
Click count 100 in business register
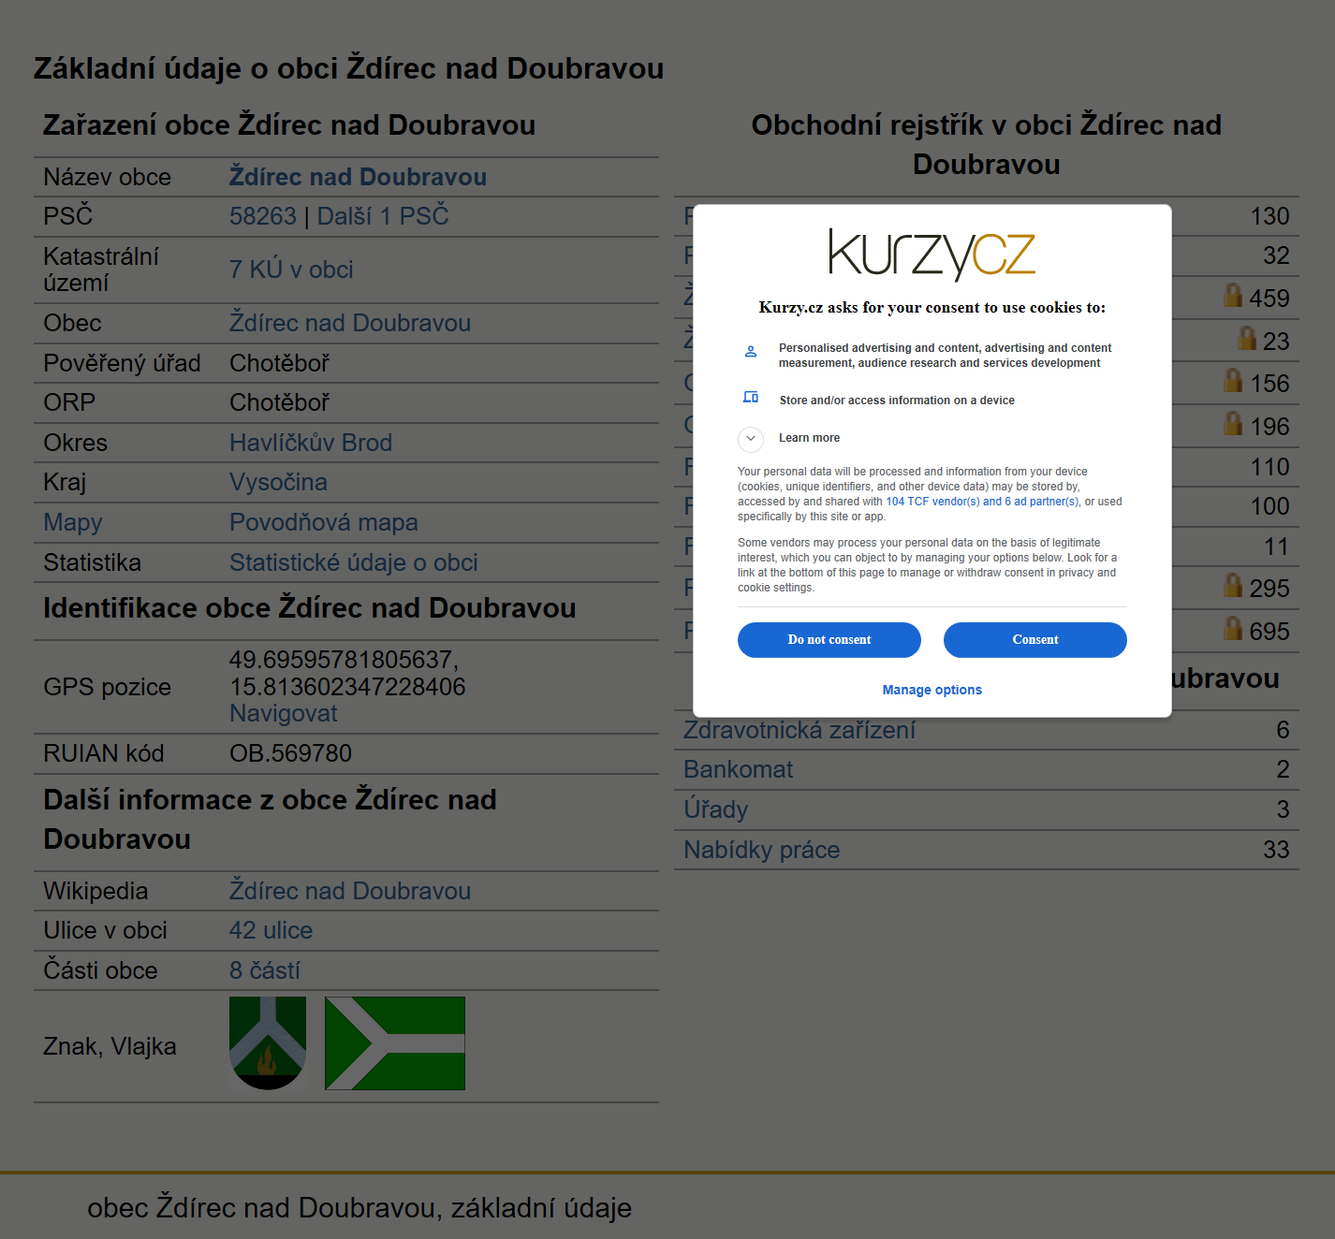[1269, 506]
